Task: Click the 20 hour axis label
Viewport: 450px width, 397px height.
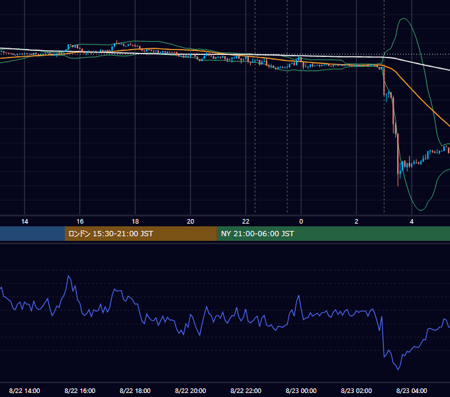Action: (191, 222)
